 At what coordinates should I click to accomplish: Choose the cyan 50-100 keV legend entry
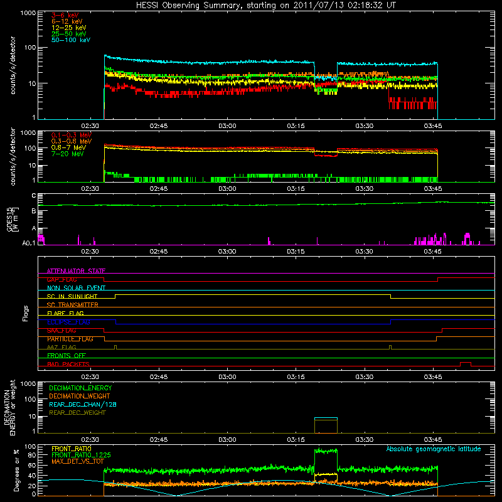(x=71, y=40)
